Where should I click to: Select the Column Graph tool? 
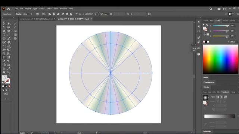tap(9, 65)
